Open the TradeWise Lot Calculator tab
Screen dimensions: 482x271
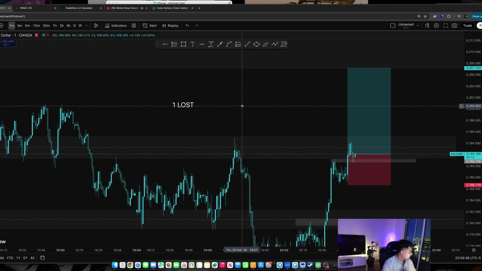point(81,8)
